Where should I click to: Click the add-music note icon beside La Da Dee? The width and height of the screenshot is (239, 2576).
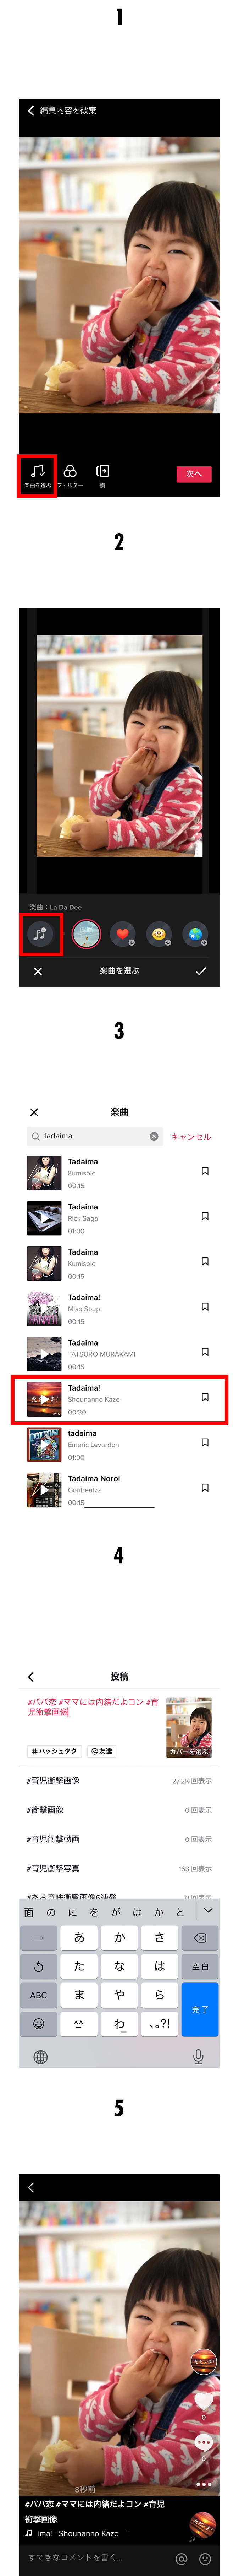point(39,934)
